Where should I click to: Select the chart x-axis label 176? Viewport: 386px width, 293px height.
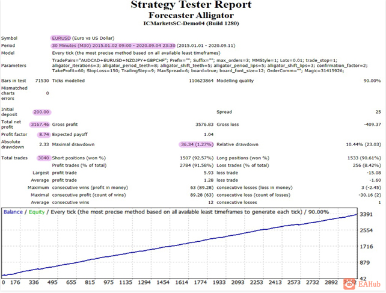[x=15, y=282]
